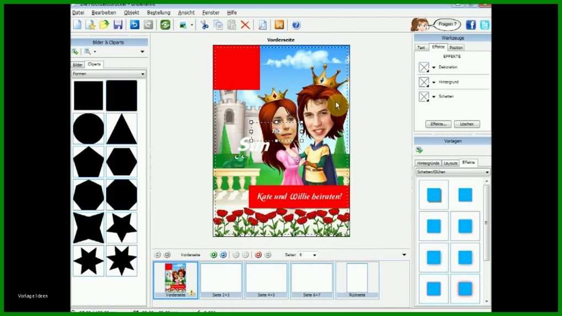Select the pentagon shape clipart

89,162
